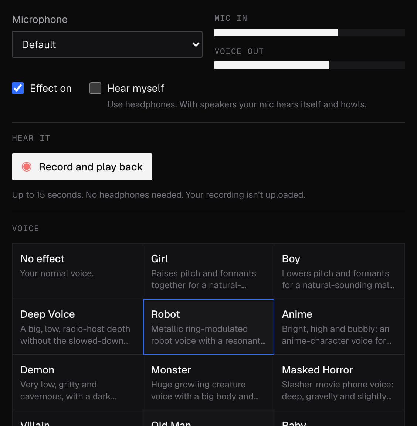Click the Effect on label text
The width and height of the screenshot is (417, 426).
[51, 88]
